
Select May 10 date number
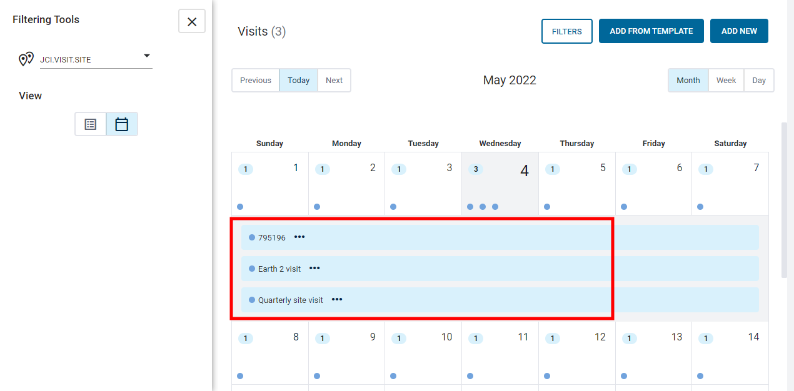point(446,337)
